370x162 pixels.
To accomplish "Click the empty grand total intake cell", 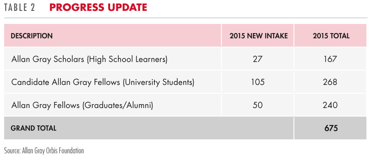I will 257,128.
